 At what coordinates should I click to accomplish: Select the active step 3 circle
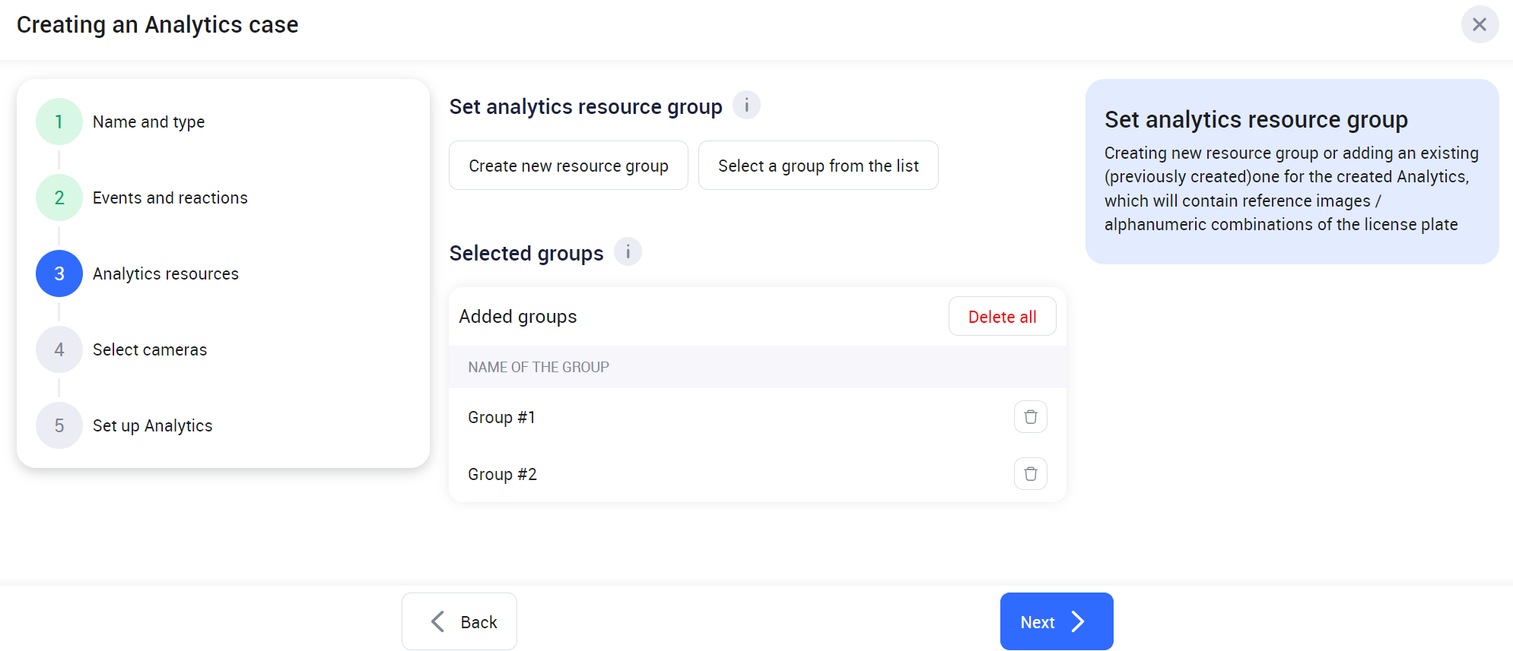59,273
